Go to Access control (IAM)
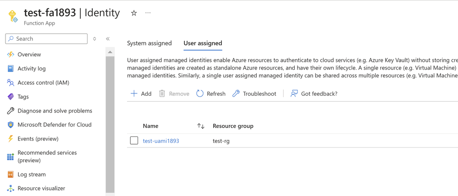 [x=44, y=82]
